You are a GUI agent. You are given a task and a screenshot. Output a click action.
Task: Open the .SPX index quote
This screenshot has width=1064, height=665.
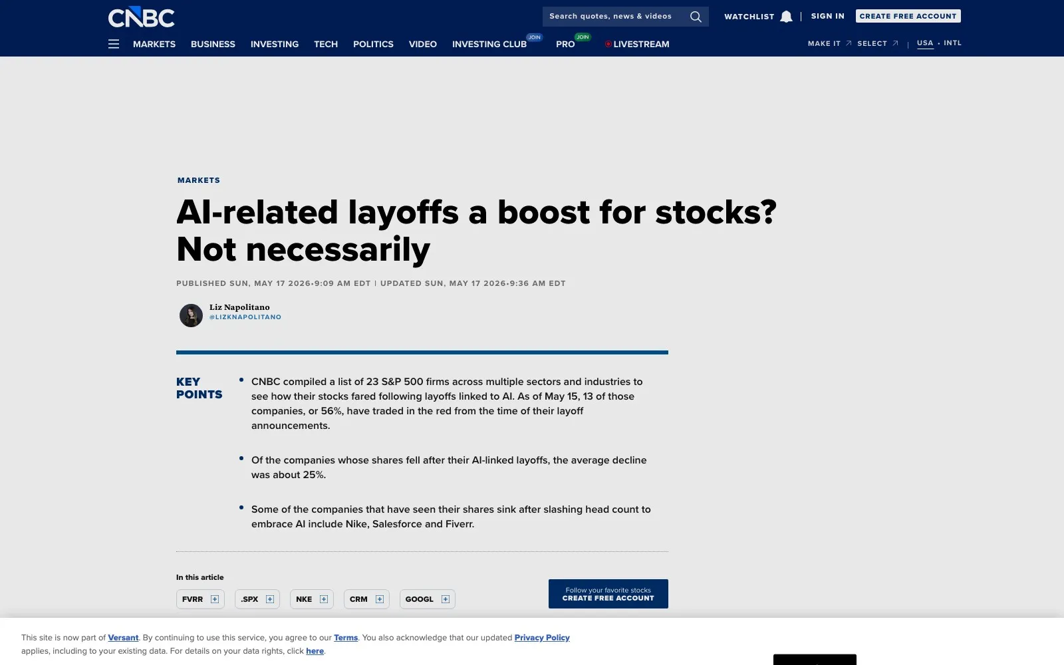pos(249,599)
